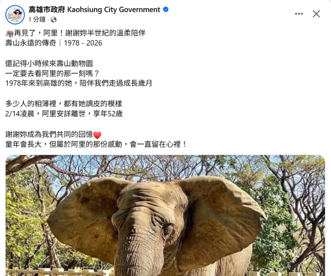Close the post viewer with the X

pyautogui.click(x=316, y=14)
